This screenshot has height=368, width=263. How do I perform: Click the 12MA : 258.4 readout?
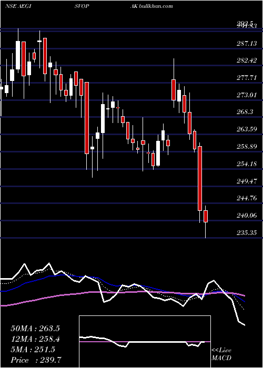click(x=35, y=339)
